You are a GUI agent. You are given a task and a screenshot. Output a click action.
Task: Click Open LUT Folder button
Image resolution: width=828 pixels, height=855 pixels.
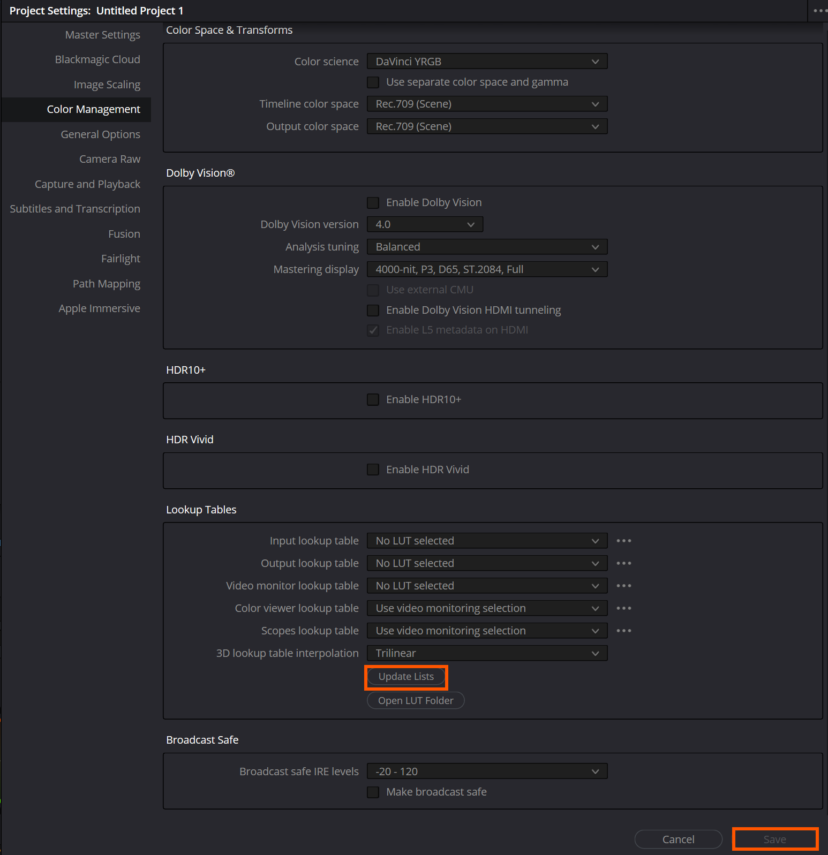(x=416, y=700)
